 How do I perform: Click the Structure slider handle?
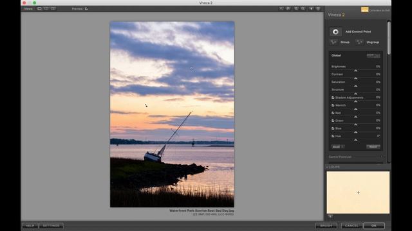(356, 94)
